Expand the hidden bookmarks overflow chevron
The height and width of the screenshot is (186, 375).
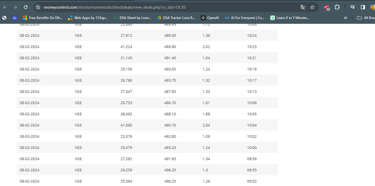point(345,18)
